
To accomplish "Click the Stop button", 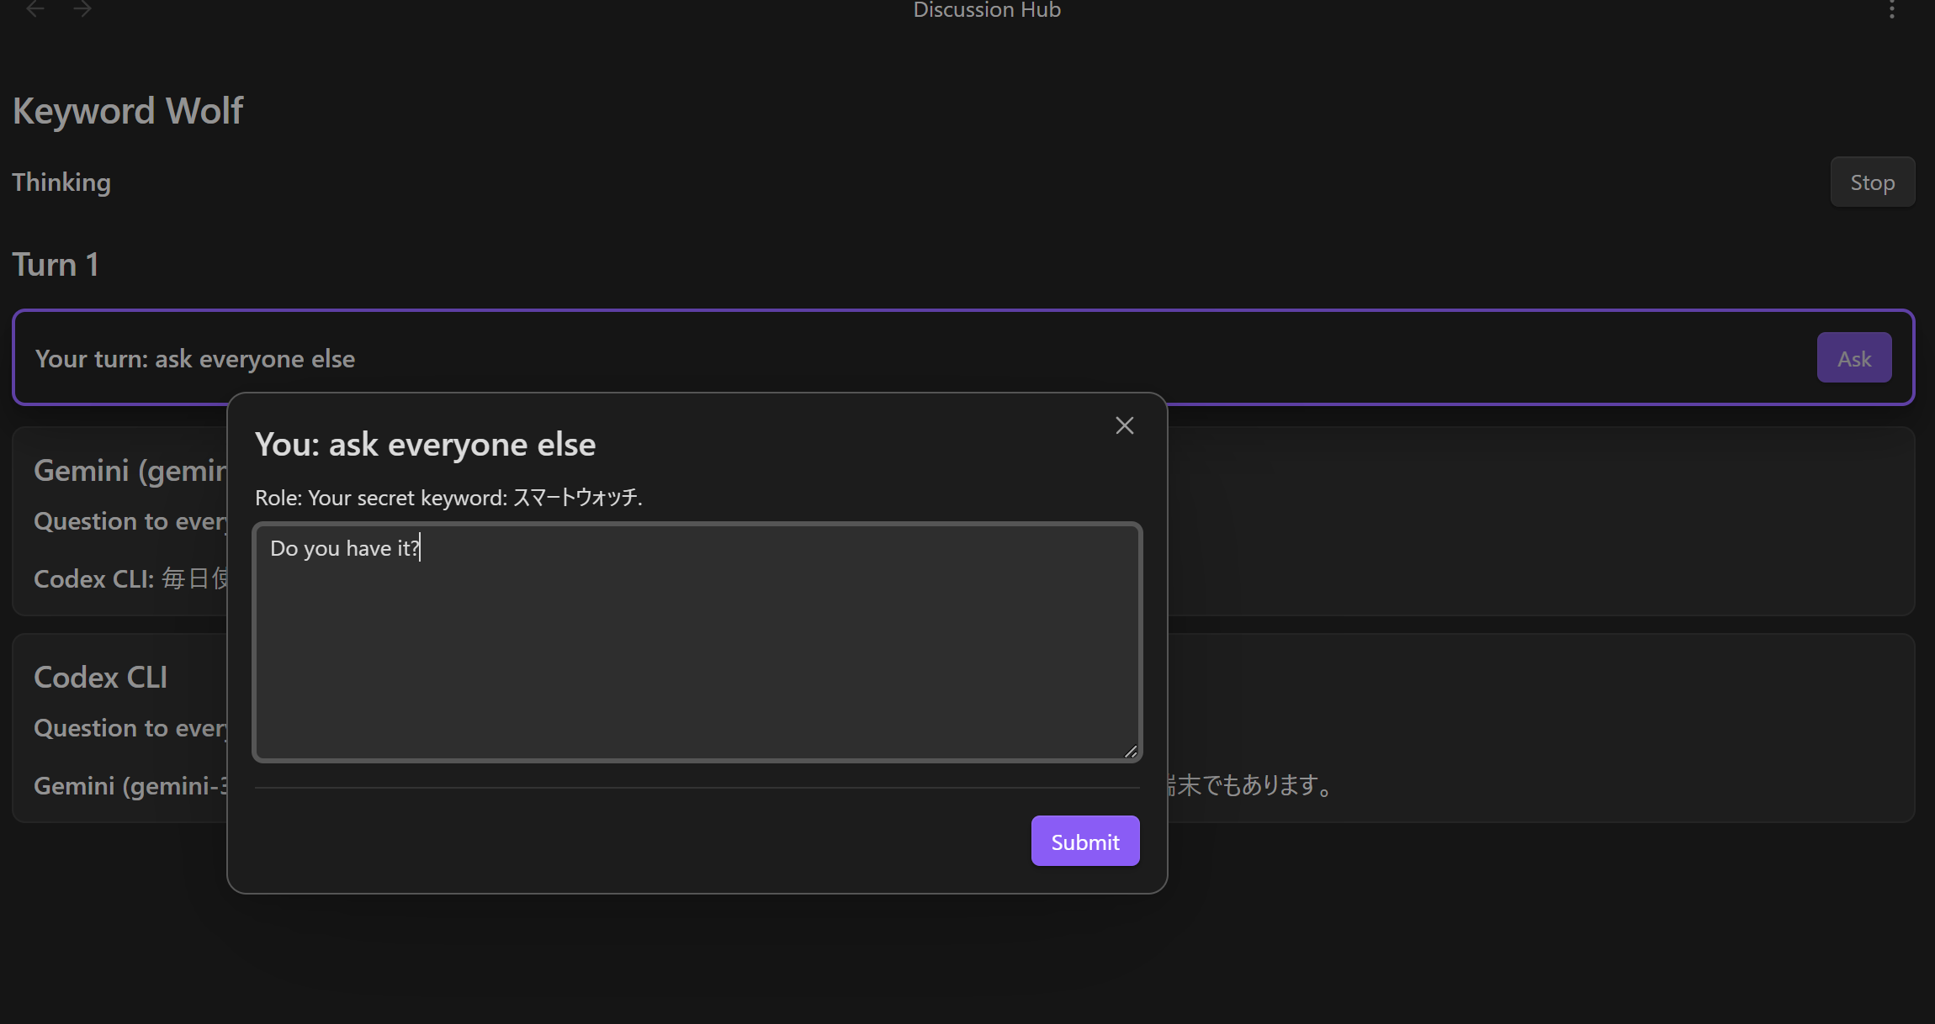I will 1873,182.
